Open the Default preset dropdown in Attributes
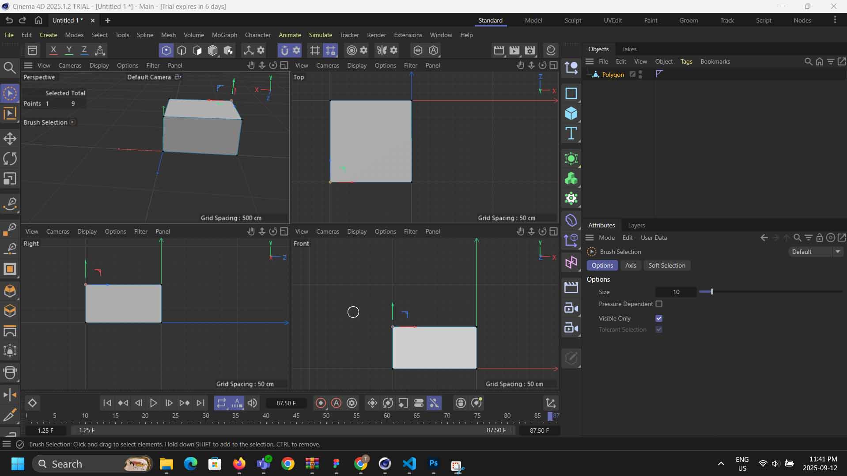Image resolution: width=847 pixels, height=476 pixels. point(815,252)
